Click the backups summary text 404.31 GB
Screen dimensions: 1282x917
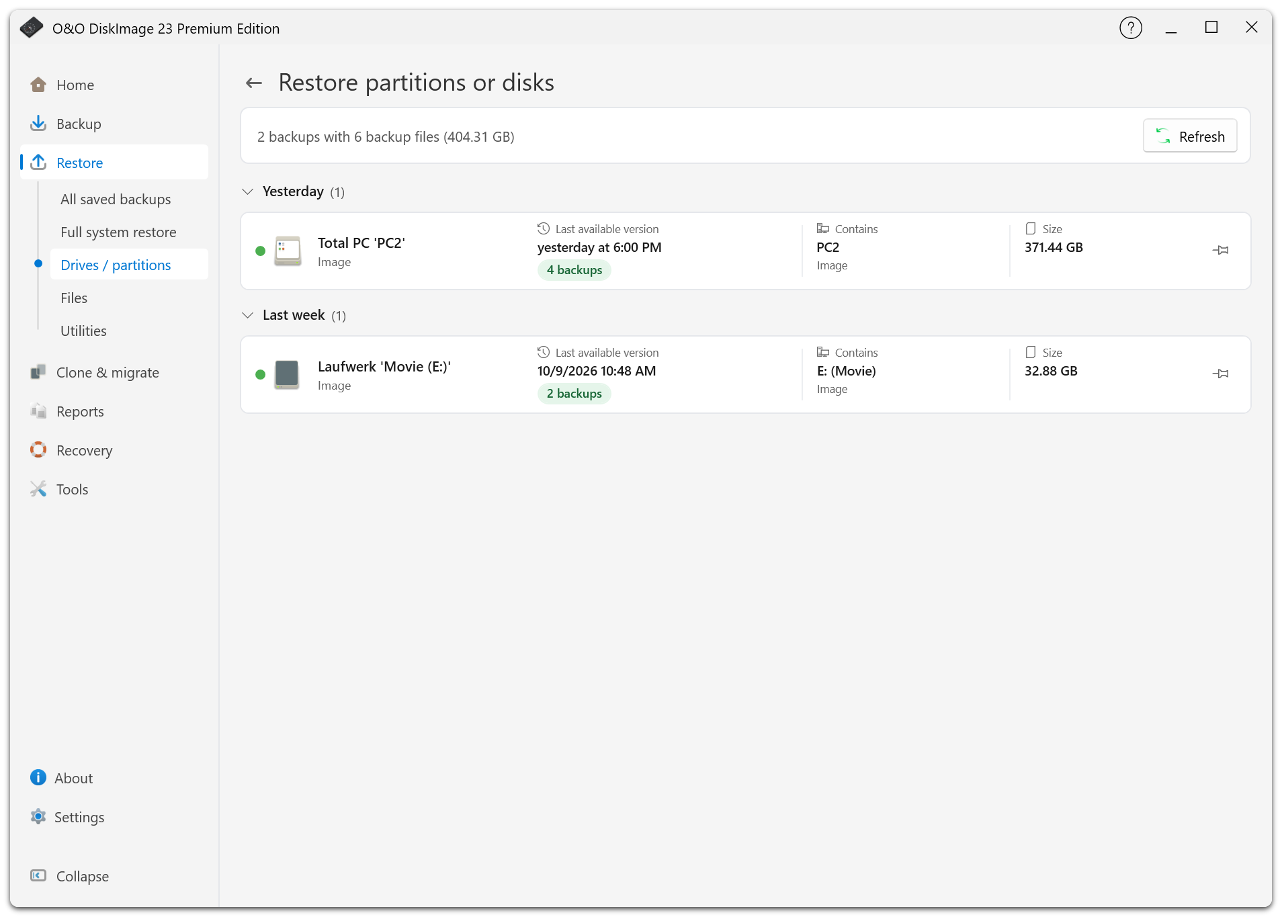[386, 137]
